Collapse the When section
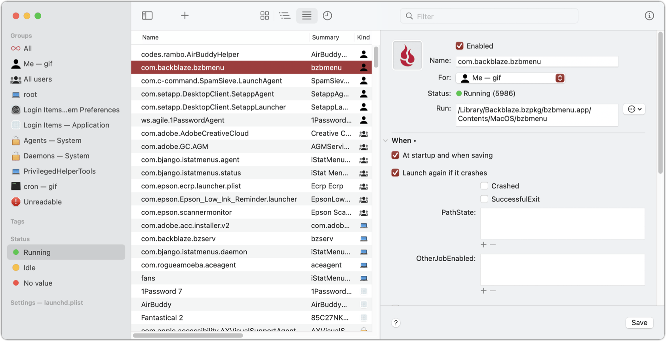 tap(386, 141)
